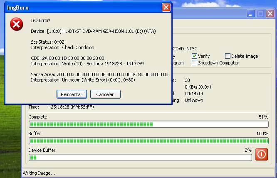Click the CDB hex bytes line
Image resolution: width=277 pixels, height=178 pixels.
coord(67,58)
